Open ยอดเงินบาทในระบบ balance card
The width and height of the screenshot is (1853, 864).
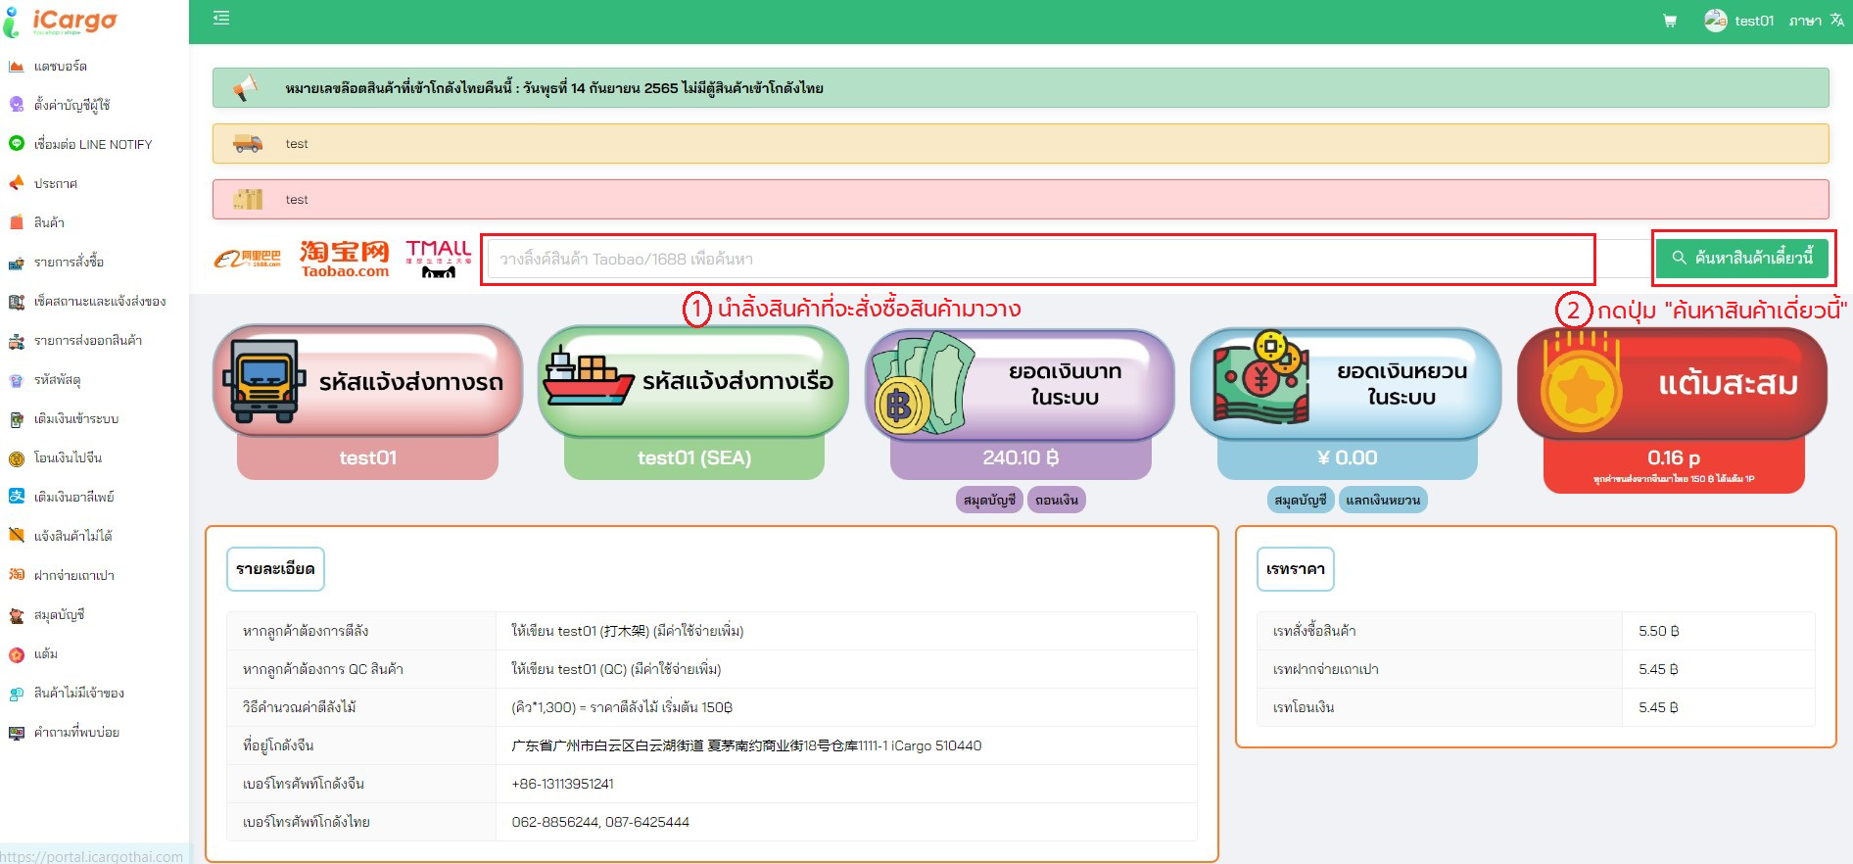click(x=1020, y=384)
